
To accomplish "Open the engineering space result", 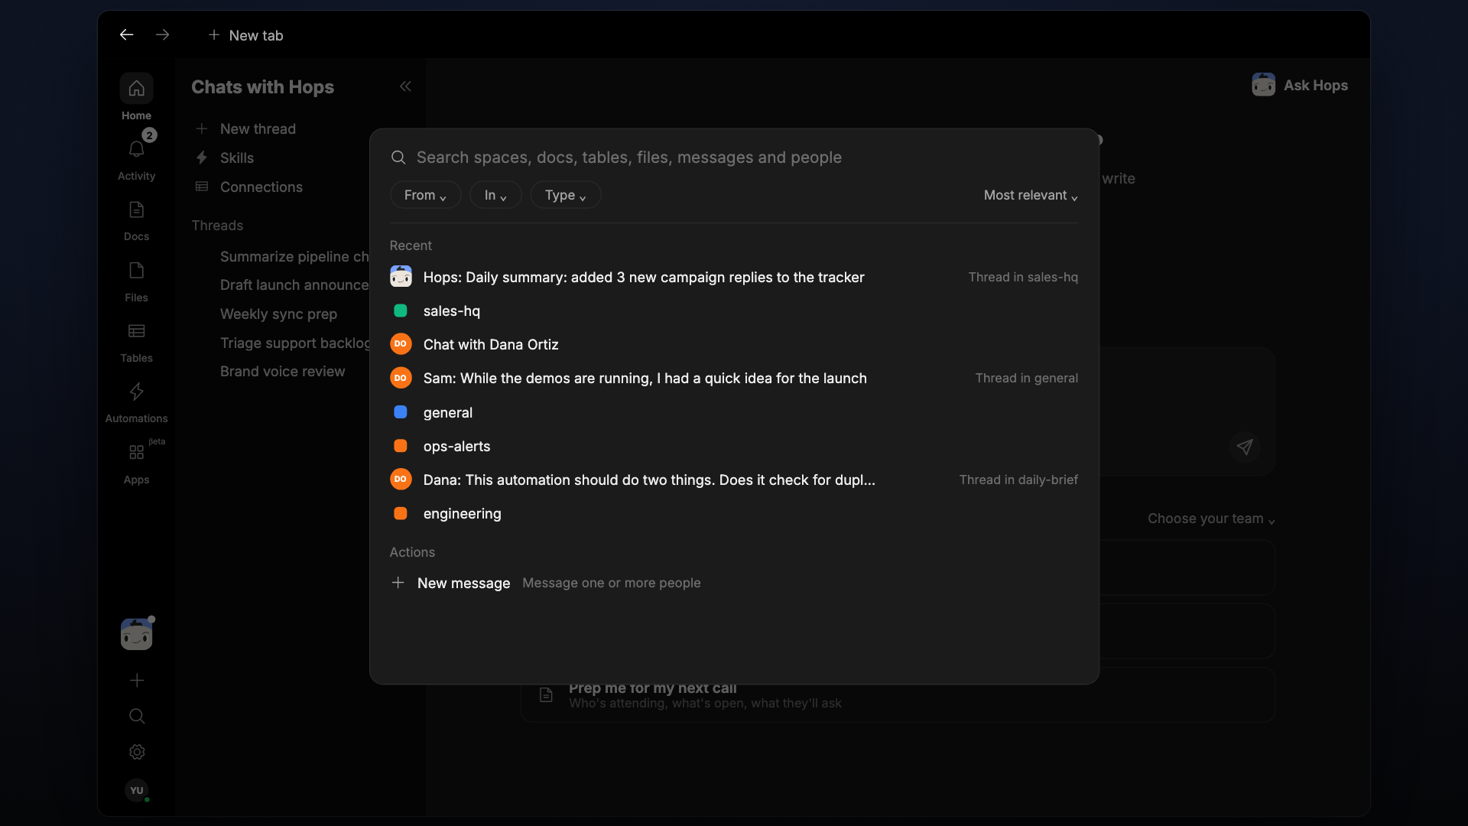I will [734, 513].
